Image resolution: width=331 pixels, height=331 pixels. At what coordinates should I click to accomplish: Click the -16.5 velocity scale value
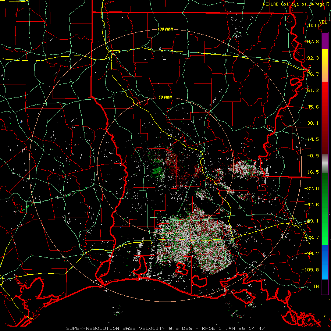pyautogui.click(x=312, y=172)
